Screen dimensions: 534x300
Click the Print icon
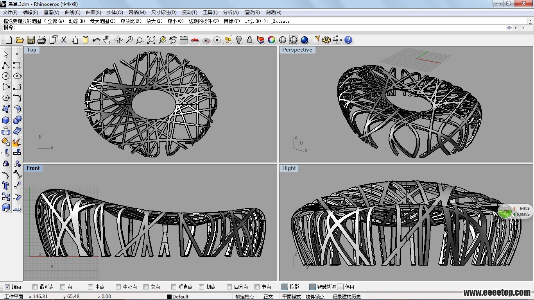[x=41, y=40]
